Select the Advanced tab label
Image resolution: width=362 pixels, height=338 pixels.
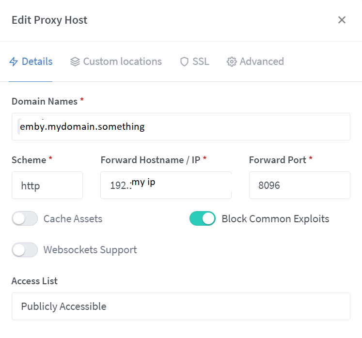point(262,62)
